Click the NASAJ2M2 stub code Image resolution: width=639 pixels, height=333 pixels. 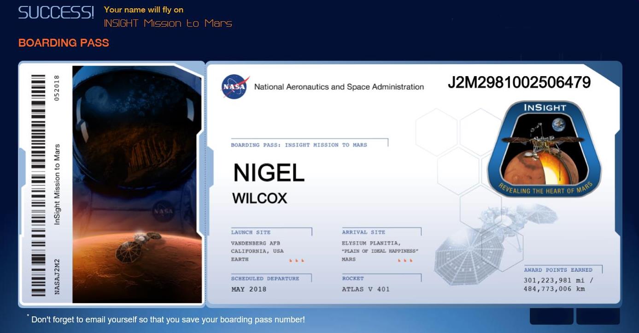point(57,276)
